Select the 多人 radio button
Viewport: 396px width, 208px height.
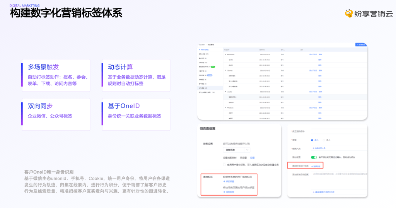pyautogui.click(x=324, y=140)
